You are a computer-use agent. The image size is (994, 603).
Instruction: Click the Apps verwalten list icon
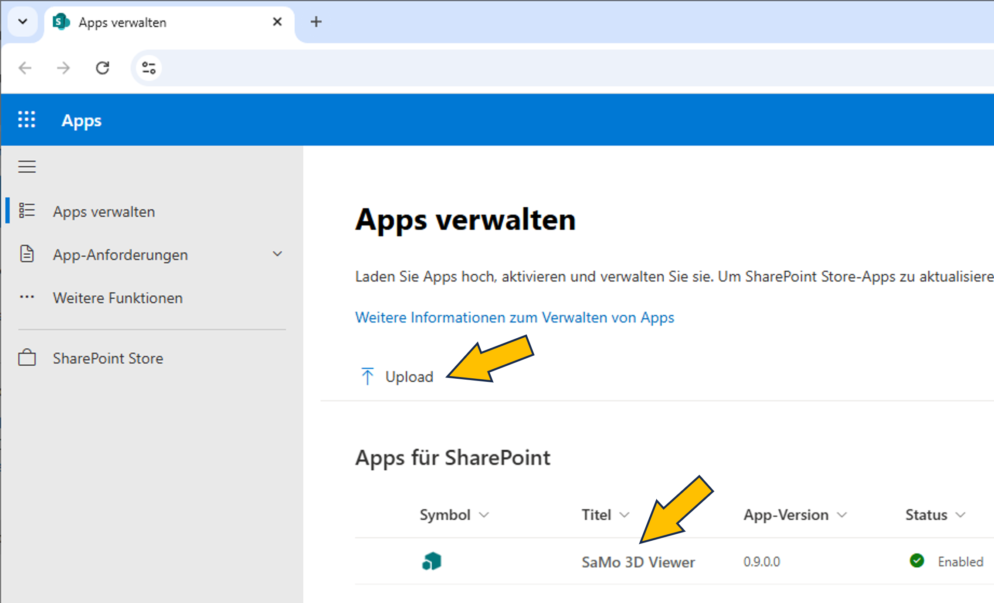click(27, 210)
